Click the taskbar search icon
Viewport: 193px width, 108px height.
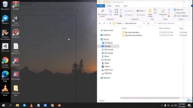[x=10, y=105]
